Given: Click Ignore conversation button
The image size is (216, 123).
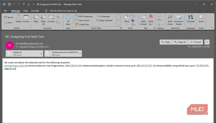Looking at the screenshot, I should coord(9,17).
